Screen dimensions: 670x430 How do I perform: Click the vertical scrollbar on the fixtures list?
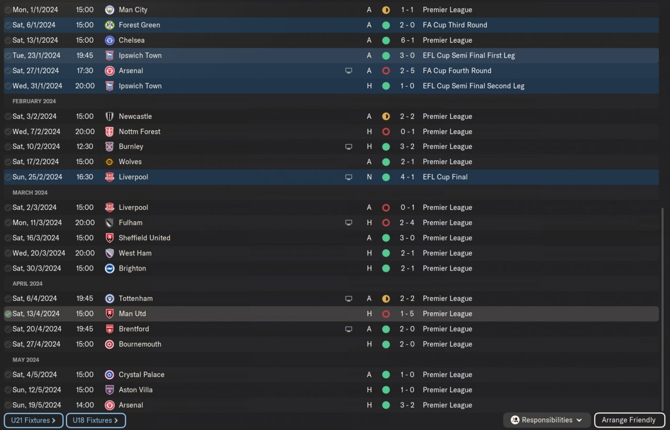tap(663, 309)
